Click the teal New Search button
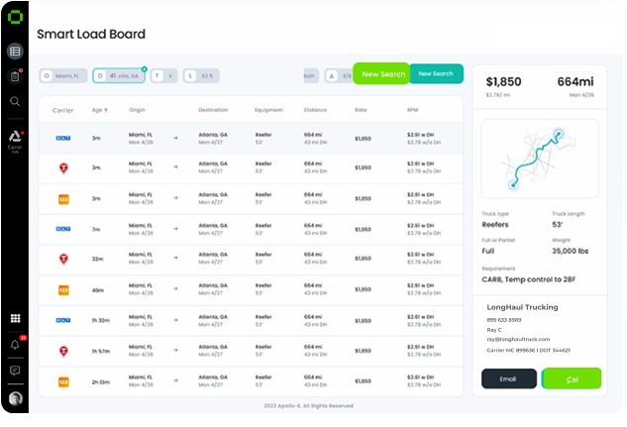The height and width of the screenshot is (427, 627). [x=436, y=73]
